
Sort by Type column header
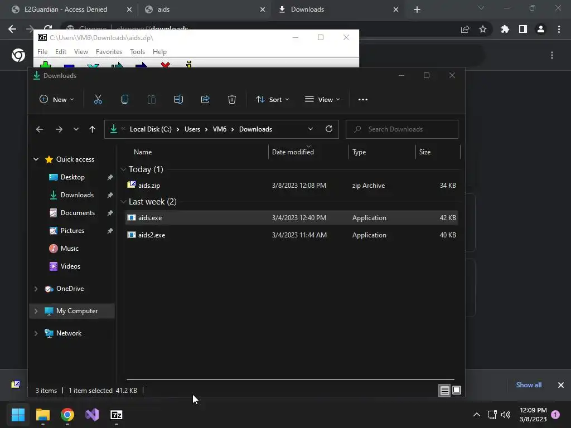[x=359, y=152]
